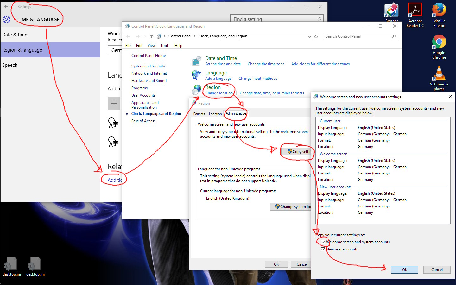
Task: Expand the recent locations arrow
Action: pyautogui.click(x=145, y=36)
